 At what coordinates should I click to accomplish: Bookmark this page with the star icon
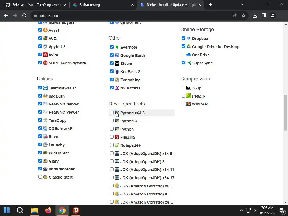(244, 16)
